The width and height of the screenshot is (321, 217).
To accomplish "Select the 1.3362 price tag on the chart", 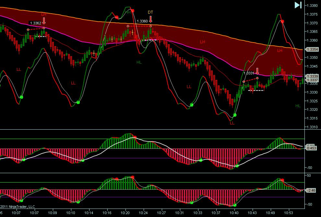I will 36,23.
